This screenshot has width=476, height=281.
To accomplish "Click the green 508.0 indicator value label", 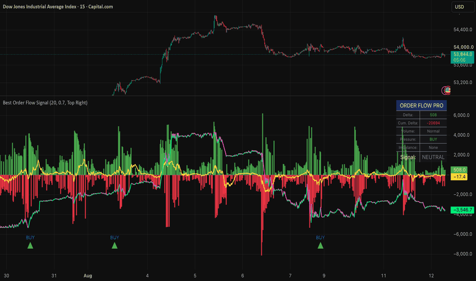I will pyautogui.click(x=459, y=170).
